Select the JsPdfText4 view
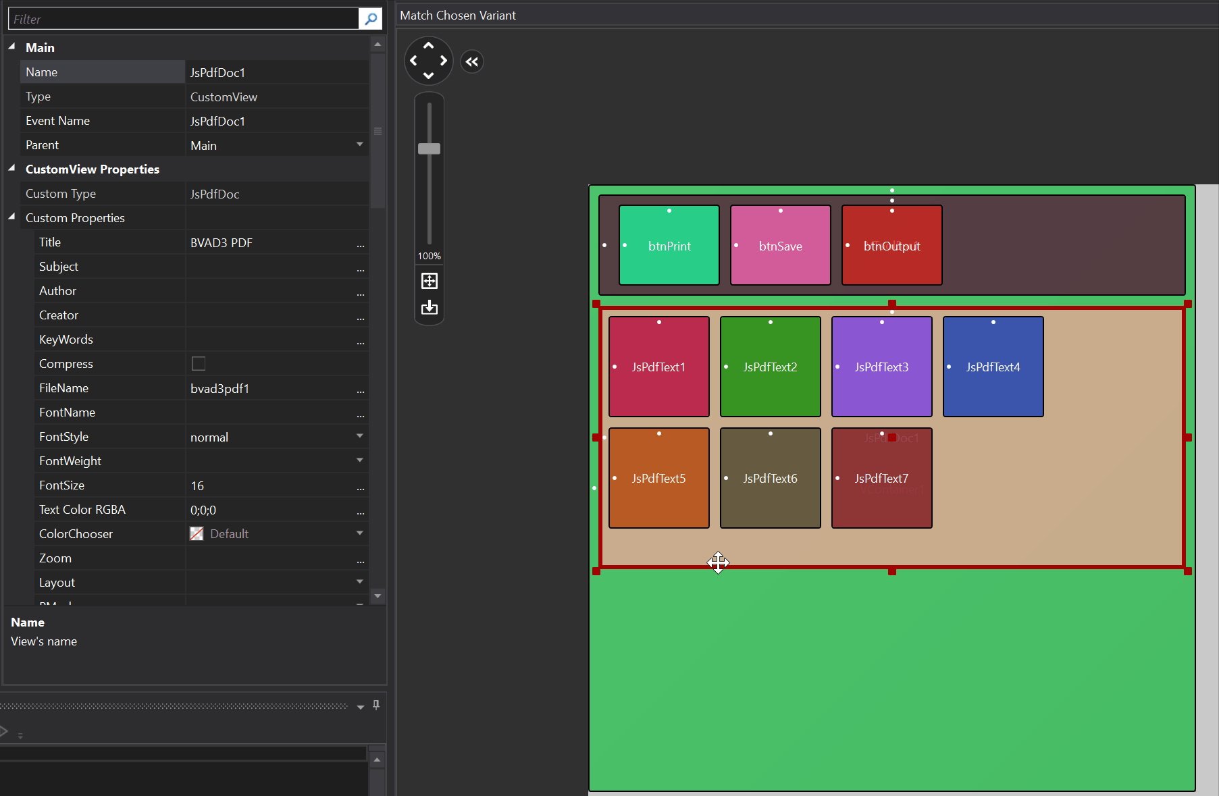Image resolution: width=1219 pixels, height=796 pixels. tap(993, 367)
